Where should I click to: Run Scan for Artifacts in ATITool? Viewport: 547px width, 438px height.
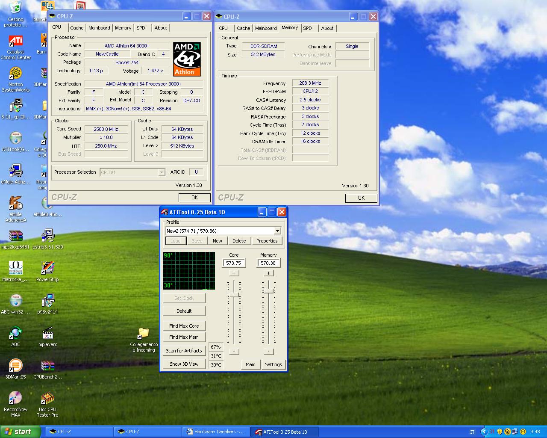[x=184, y=351]
